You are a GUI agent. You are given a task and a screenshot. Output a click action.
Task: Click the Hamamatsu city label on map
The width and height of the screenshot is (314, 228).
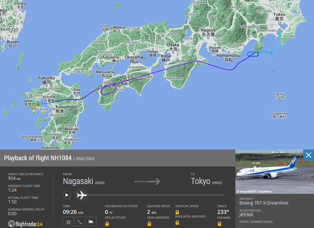(229, 58)
